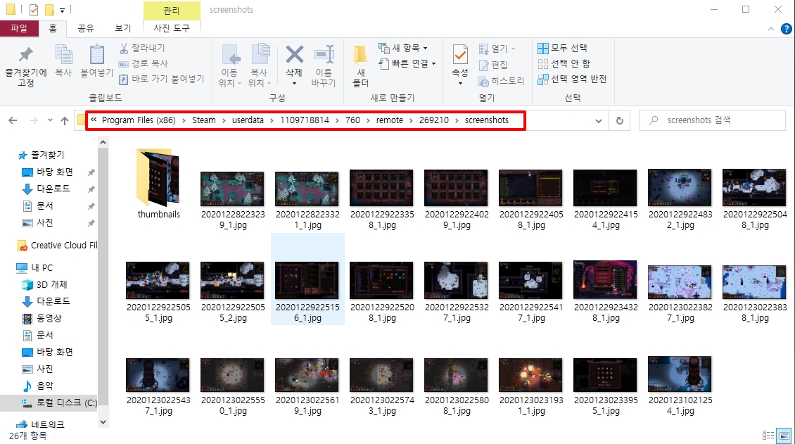Image resolution: width=795 pixels, height=444 pixels.
Task: Click 선택 안 함 (Select none)
Action: pos(564,63)
